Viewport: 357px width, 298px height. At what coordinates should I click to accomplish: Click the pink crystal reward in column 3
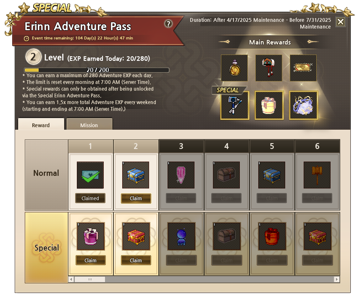181,175
